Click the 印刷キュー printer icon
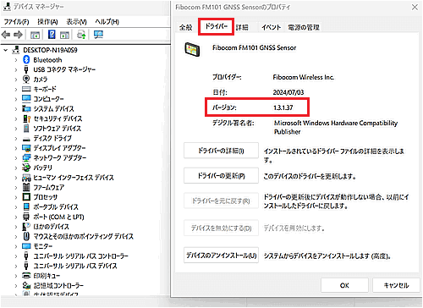423x308 pixels. [x=26, y=276]
